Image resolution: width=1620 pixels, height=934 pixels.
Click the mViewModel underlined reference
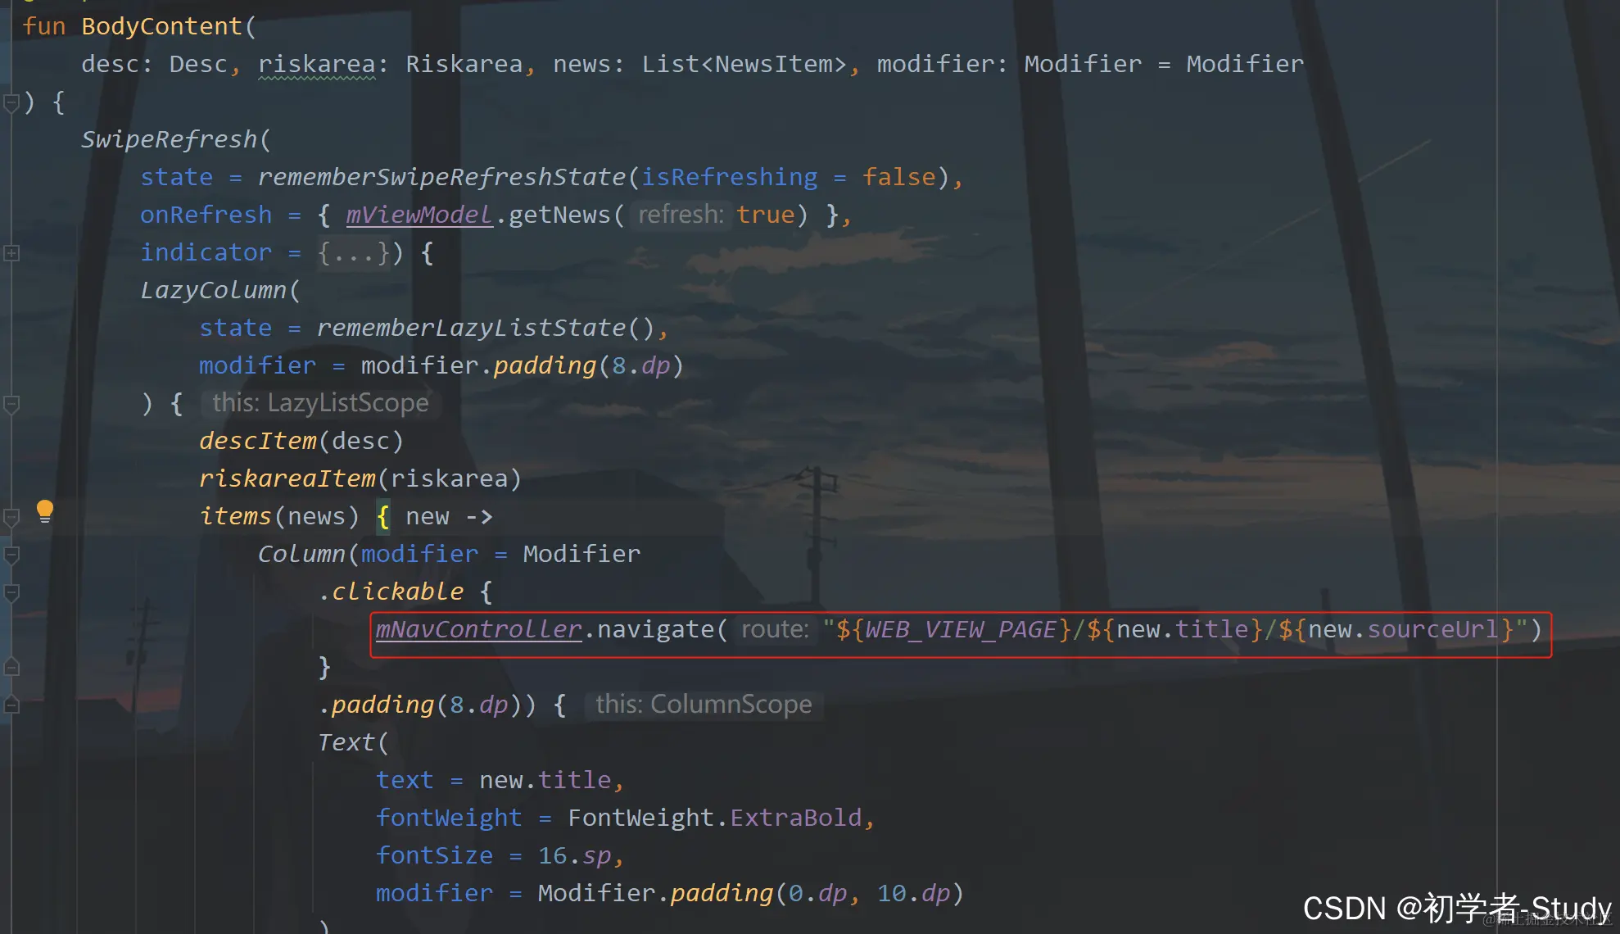(419, 215)
